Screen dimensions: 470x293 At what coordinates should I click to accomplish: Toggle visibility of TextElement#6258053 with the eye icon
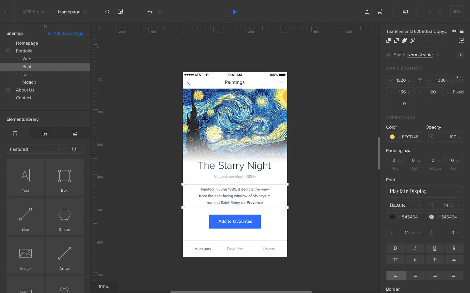[454, 31]
